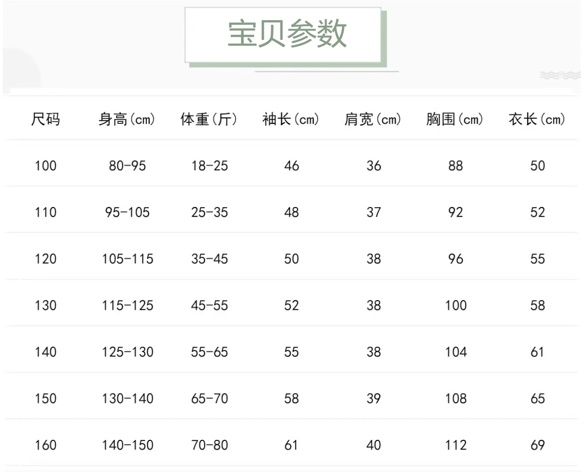The image size is (585, 472).
Task: Select the 袖长(cm) column header
Action: (x=291, y=120)
